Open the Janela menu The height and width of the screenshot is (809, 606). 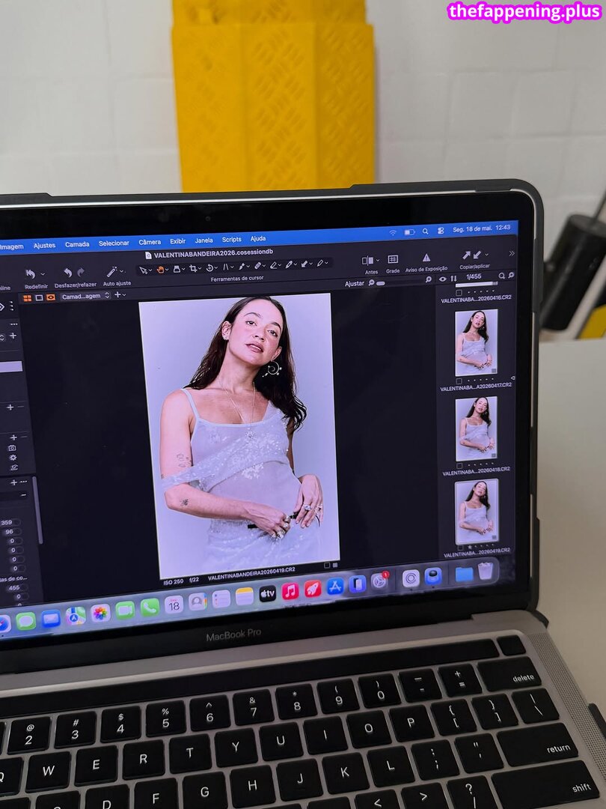pyautogui.click(x=203, y=240)
